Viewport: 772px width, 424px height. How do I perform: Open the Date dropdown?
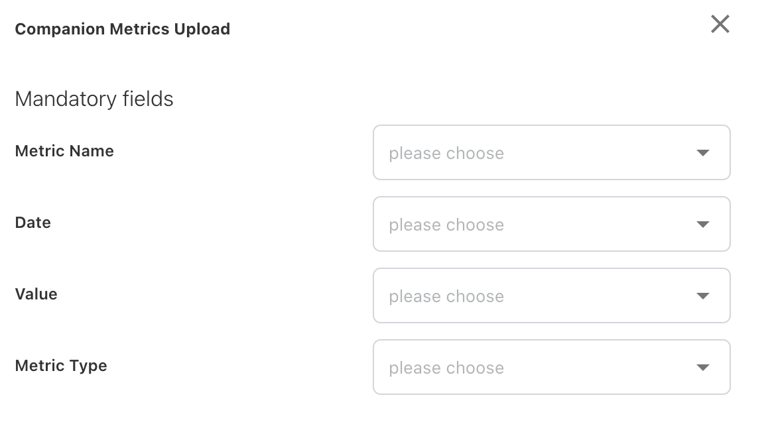[551, 225]
